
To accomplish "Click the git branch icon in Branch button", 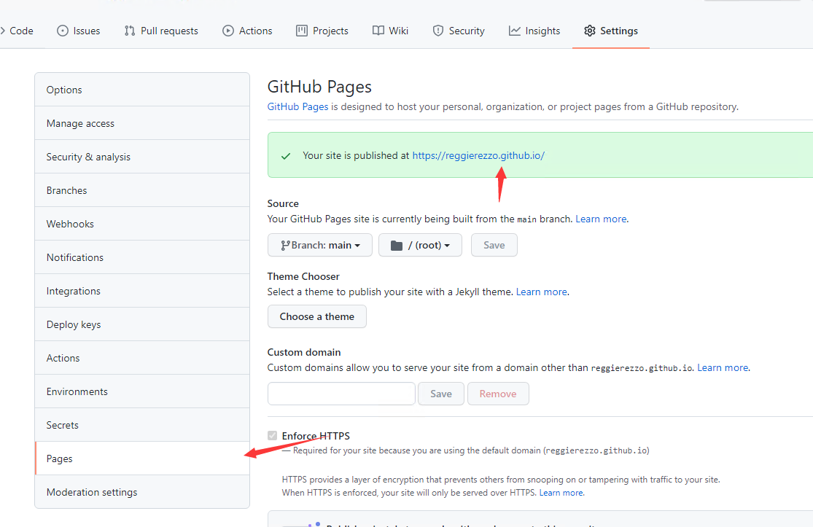I will [285, 246].
